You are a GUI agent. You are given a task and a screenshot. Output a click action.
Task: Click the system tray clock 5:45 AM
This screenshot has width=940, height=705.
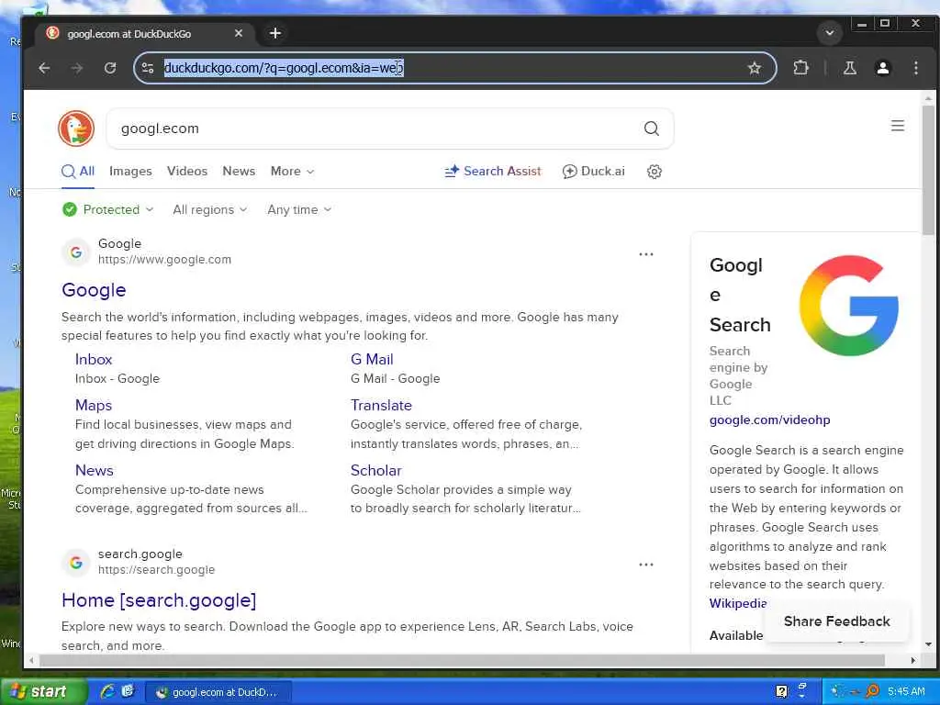click(x=906, y=691)
